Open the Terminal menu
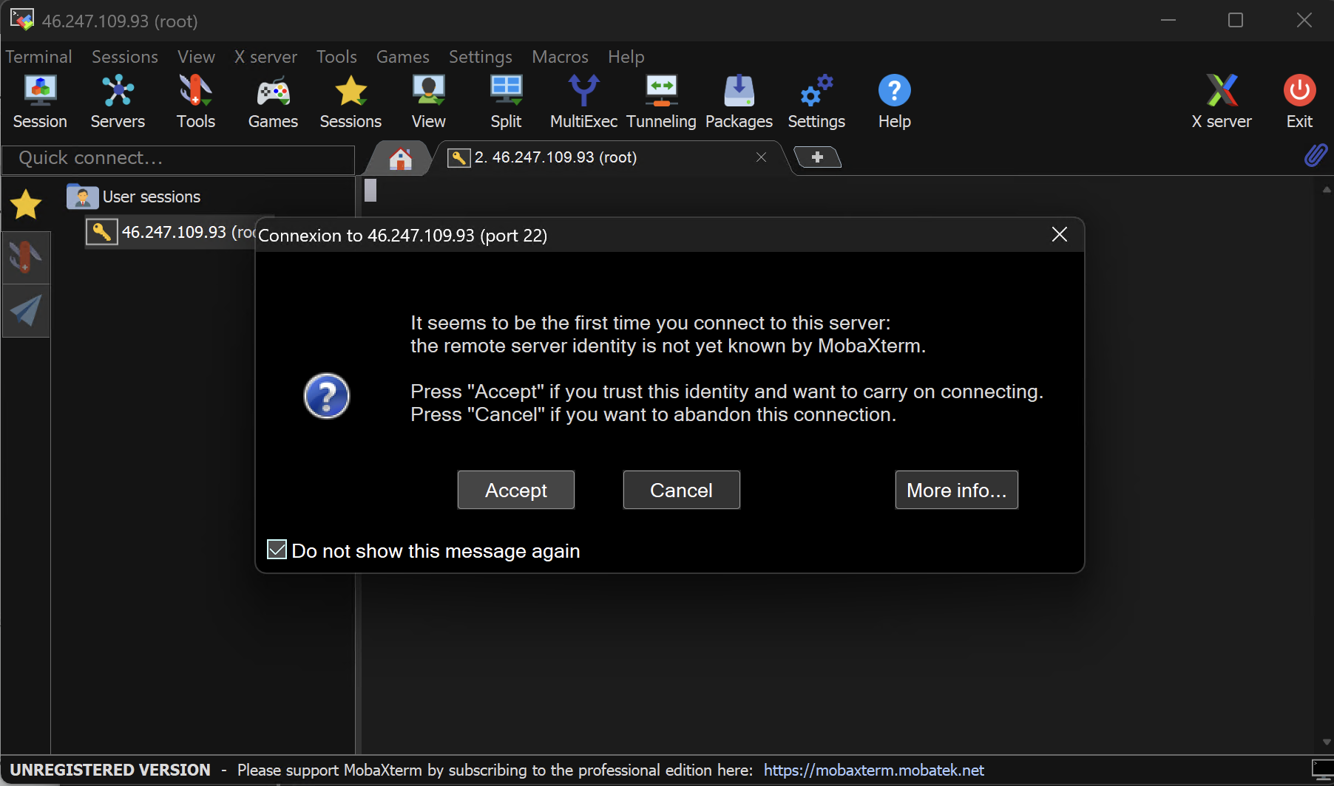Viewport: 1334px width, 786px height. coord(38,57)
